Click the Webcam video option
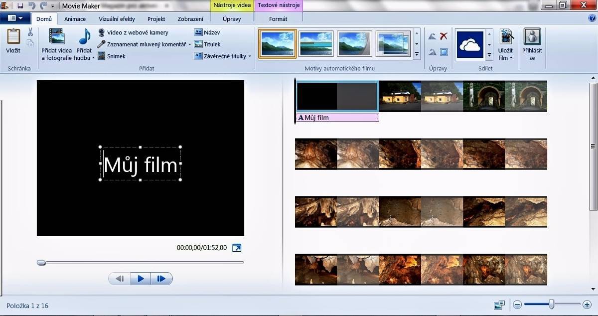 click(x=137, y=32)
